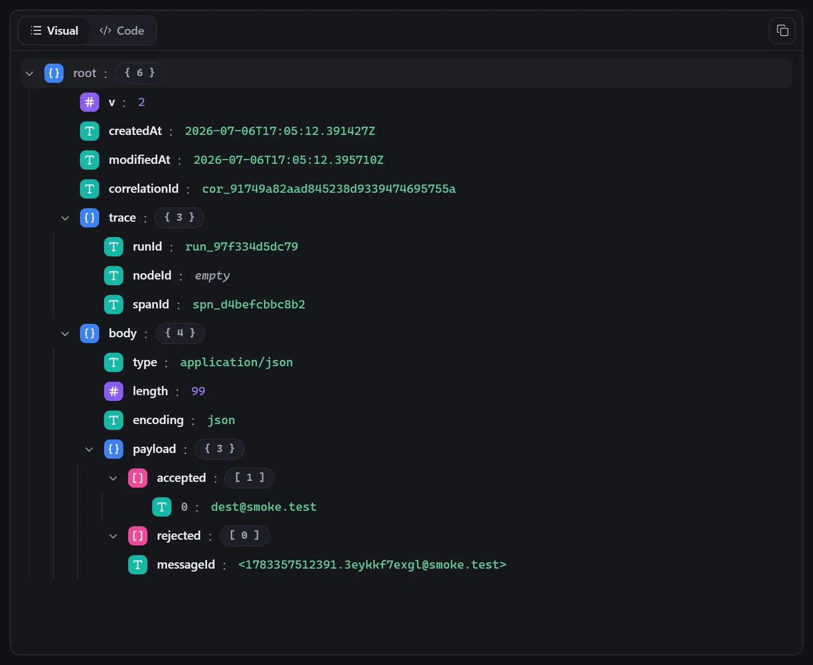Click the modifiedAt key label
Viewport: 813px width, 665px height.
tap(140, 160)
